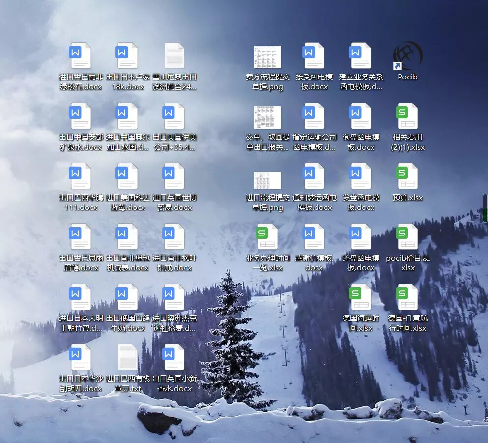488x443 pixels.
Task: Click the 进口美国科达蓝莓.docx document
Action: pyautogui.click(x=128, y=177)
